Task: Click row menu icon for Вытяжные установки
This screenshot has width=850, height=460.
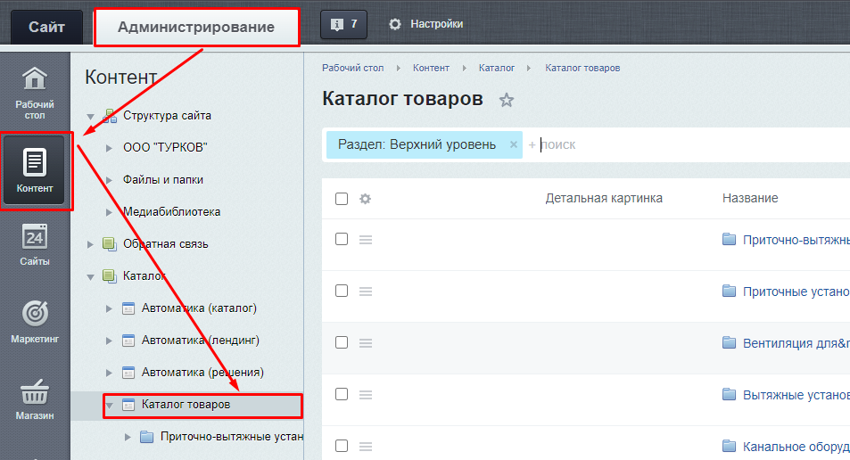Action: (x=366, y=394)
